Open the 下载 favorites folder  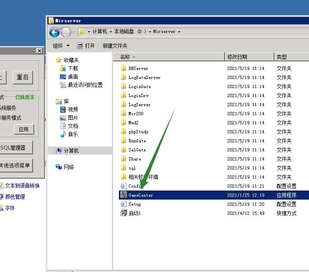73,68
